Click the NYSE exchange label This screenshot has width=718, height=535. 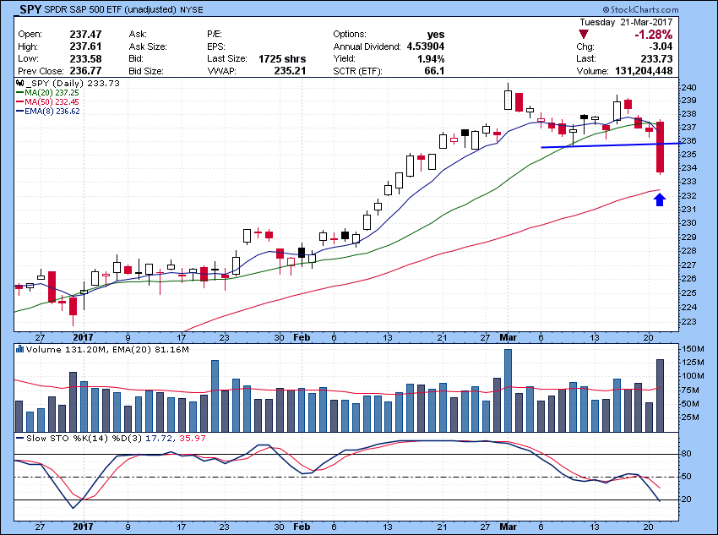coord(192,9)
